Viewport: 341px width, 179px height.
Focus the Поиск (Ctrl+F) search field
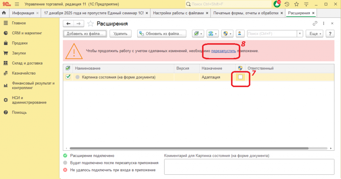point(272,34)
